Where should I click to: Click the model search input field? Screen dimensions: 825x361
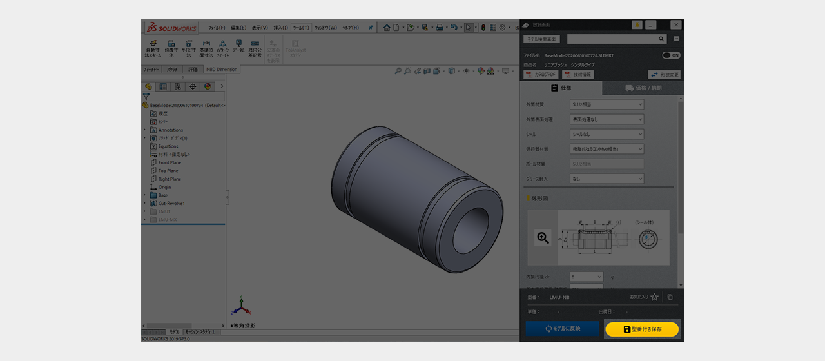click(611, 39)
